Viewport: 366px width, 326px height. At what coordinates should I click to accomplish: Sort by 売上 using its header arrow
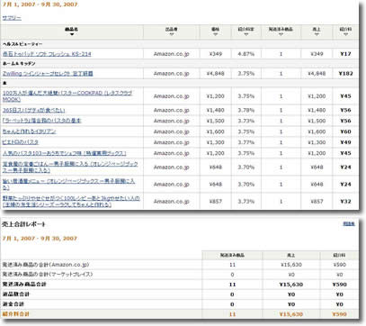point(317,34)
